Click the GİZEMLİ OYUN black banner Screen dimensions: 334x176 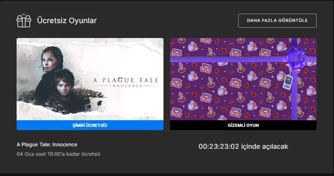[243, 125]
